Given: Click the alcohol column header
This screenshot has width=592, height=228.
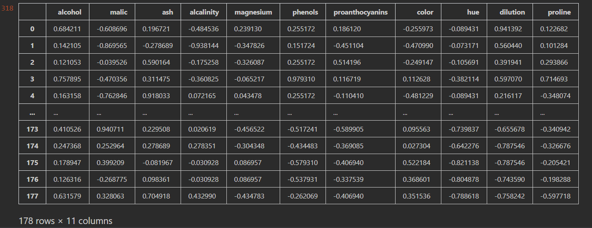Looking at the screenshot, I should [70, 12].
